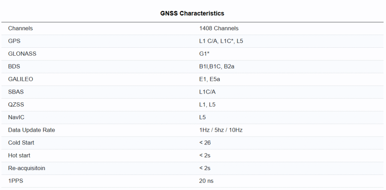
Task: Select the L1C/A value cell
Action: click(x=207, y=92)
